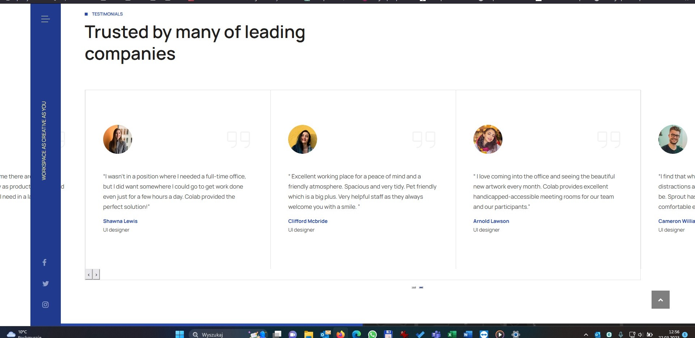Open the notification badge showing 5

685,335
